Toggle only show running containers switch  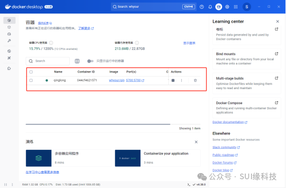coord(90,61)
